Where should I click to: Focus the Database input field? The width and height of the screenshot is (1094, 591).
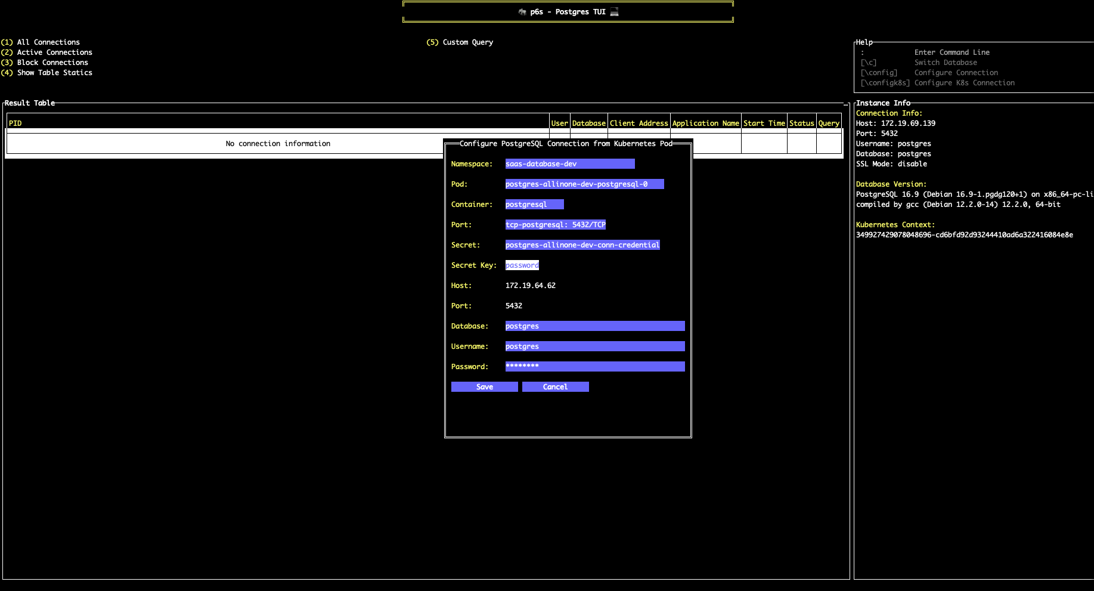click(595, 326)
